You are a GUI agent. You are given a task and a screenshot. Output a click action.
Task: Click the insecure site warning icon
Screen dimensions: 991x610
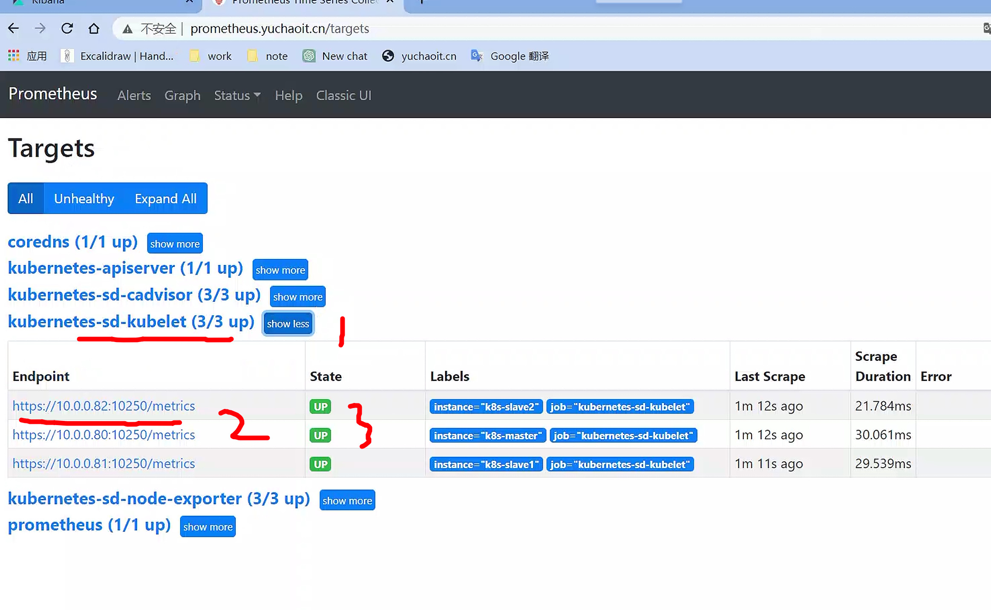pyautogui.click(x=127, y=29)
